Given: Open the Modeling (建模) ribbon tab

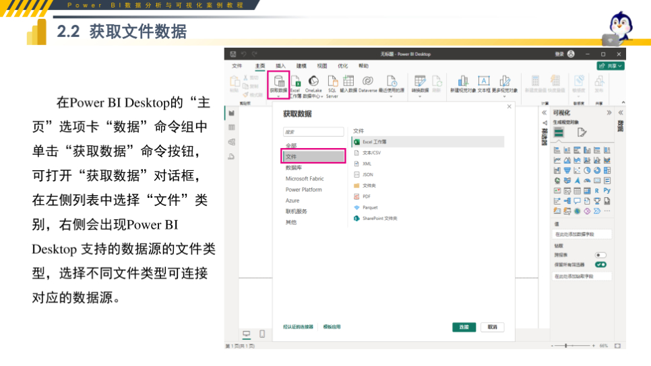Looking at the screenshot, I should (x=301, y=66).
